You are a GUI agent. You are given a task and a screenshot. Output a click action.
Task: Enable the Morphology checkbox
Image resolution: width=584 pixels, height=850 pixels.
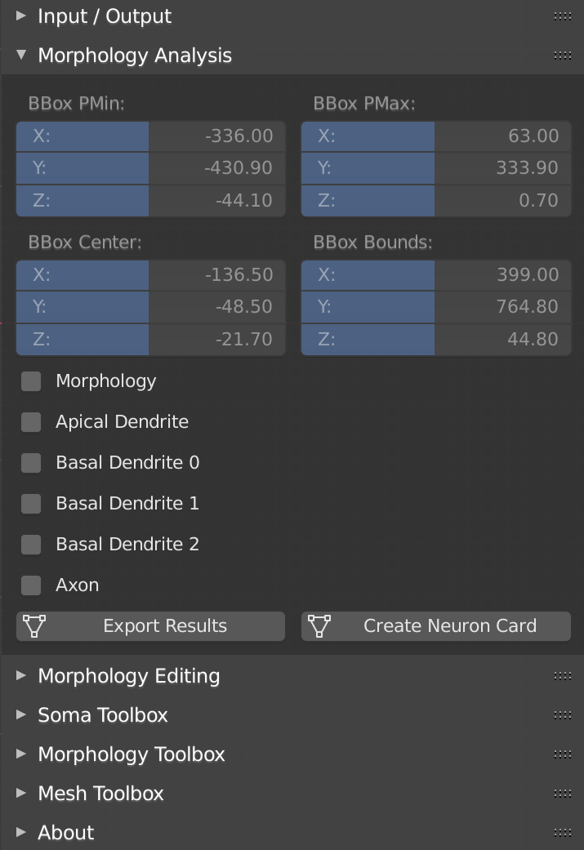[x=31, y=381]
